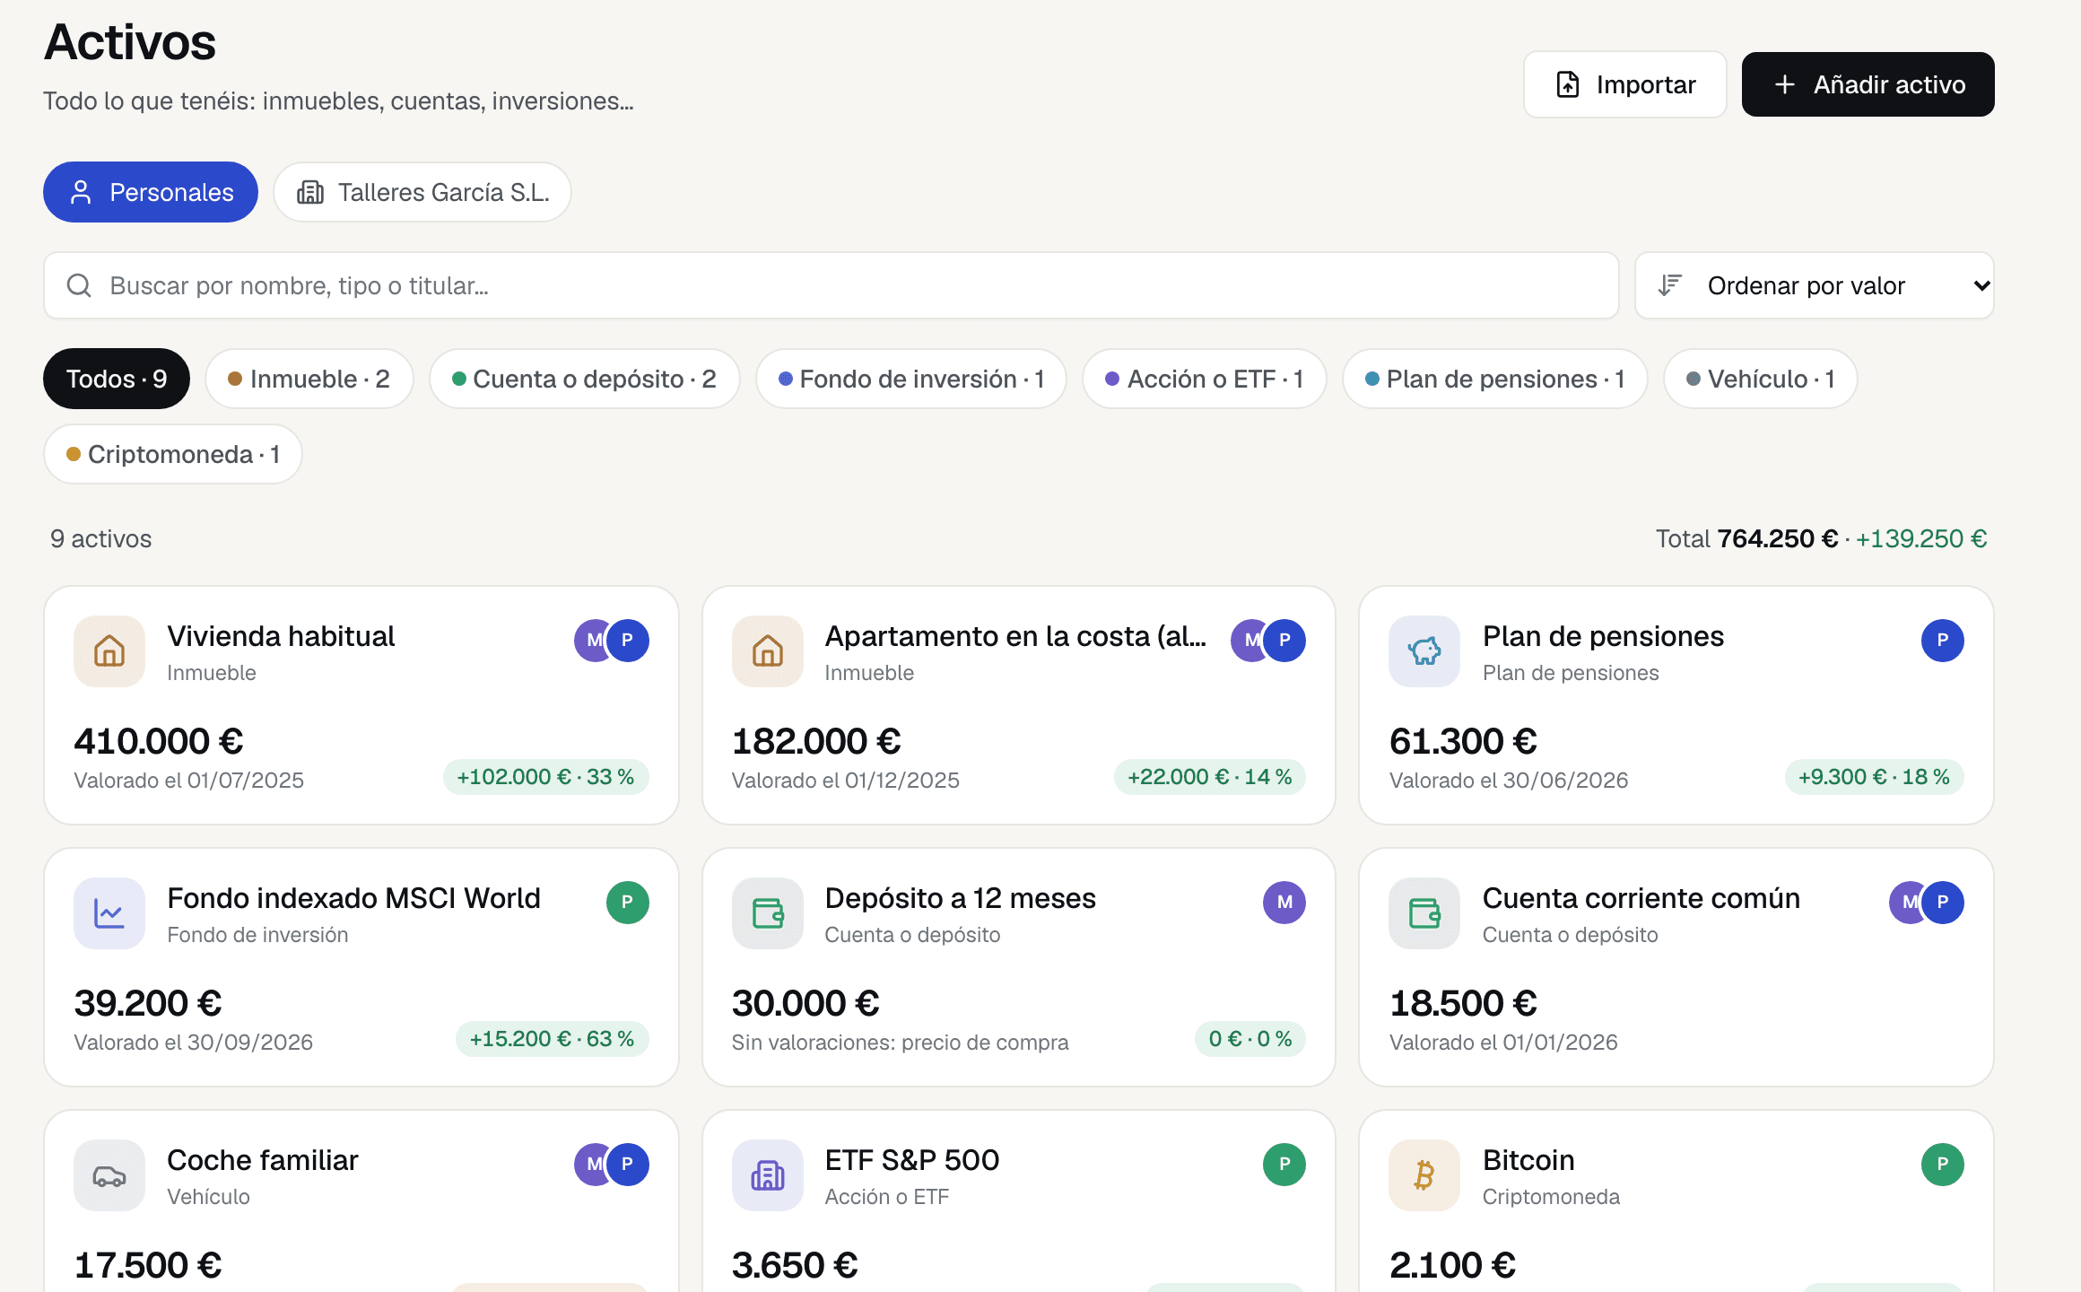Filter by Acción o ETF · 1
This screenshot has height=1292, width=2081.
(1205, 379)
